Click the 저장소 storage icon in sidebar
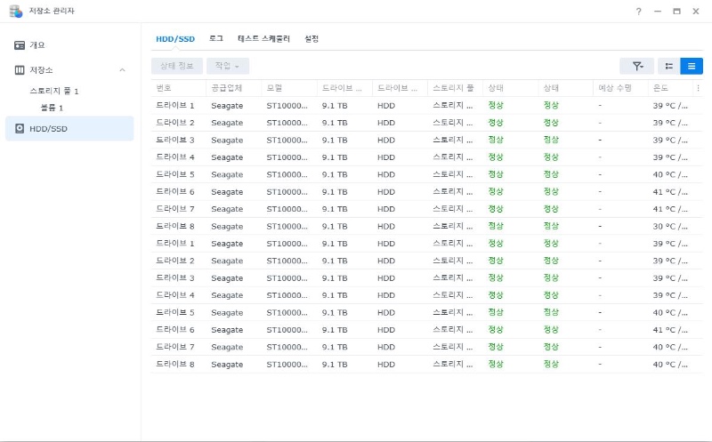 click(x=20, y=69)
